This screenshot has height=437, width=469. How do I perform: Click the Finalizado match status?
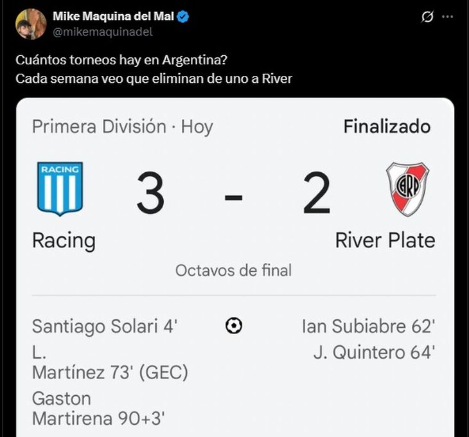point(387,127)
